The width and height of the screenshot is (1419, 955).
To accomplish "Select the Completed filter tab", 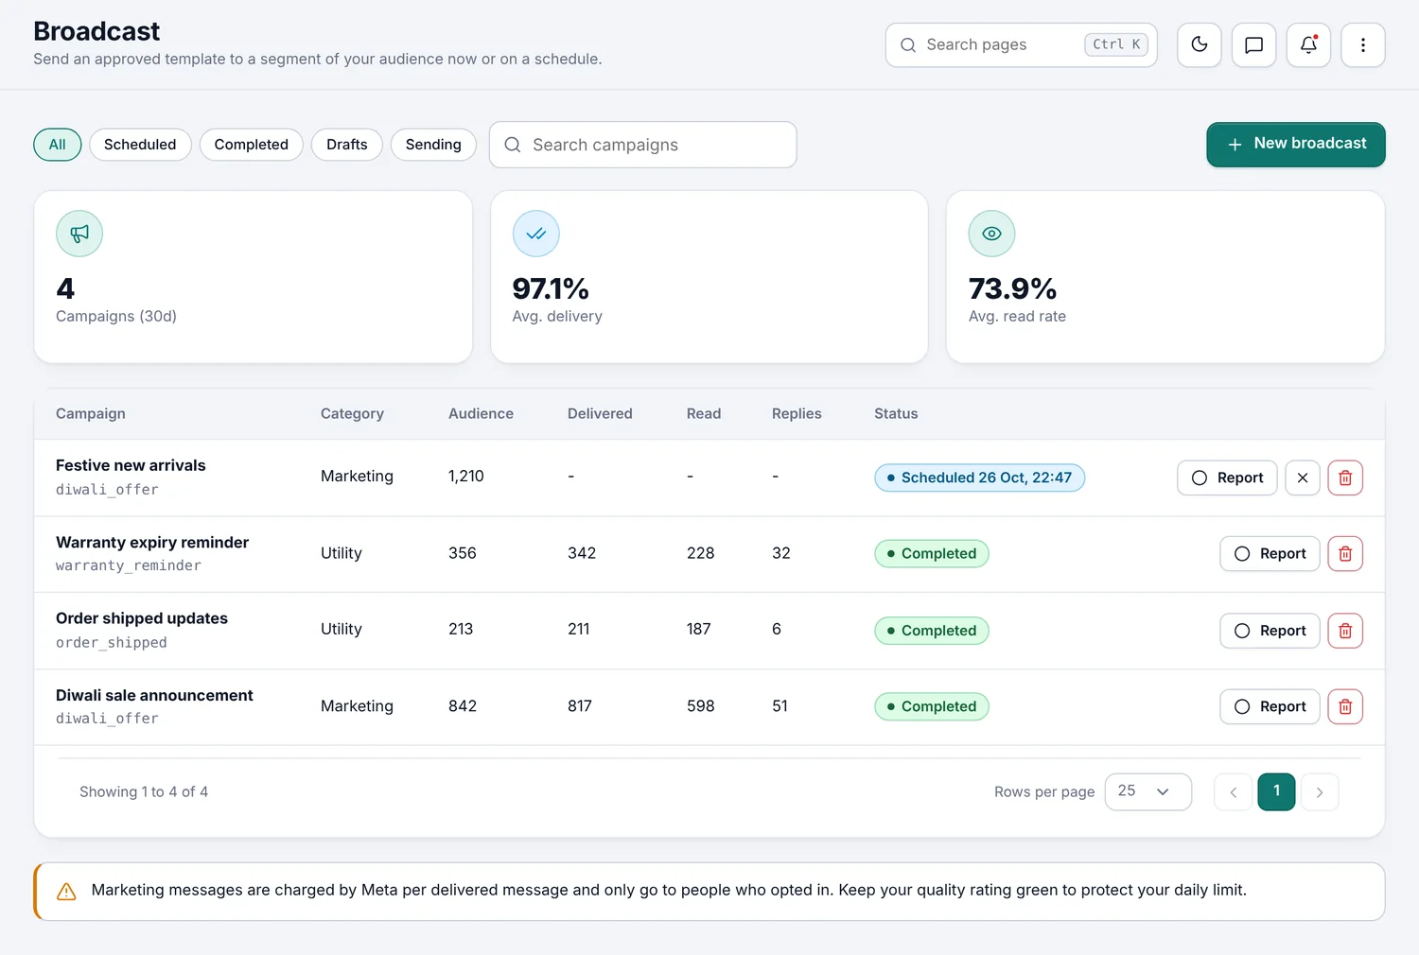I will click(x=251, y=145).
